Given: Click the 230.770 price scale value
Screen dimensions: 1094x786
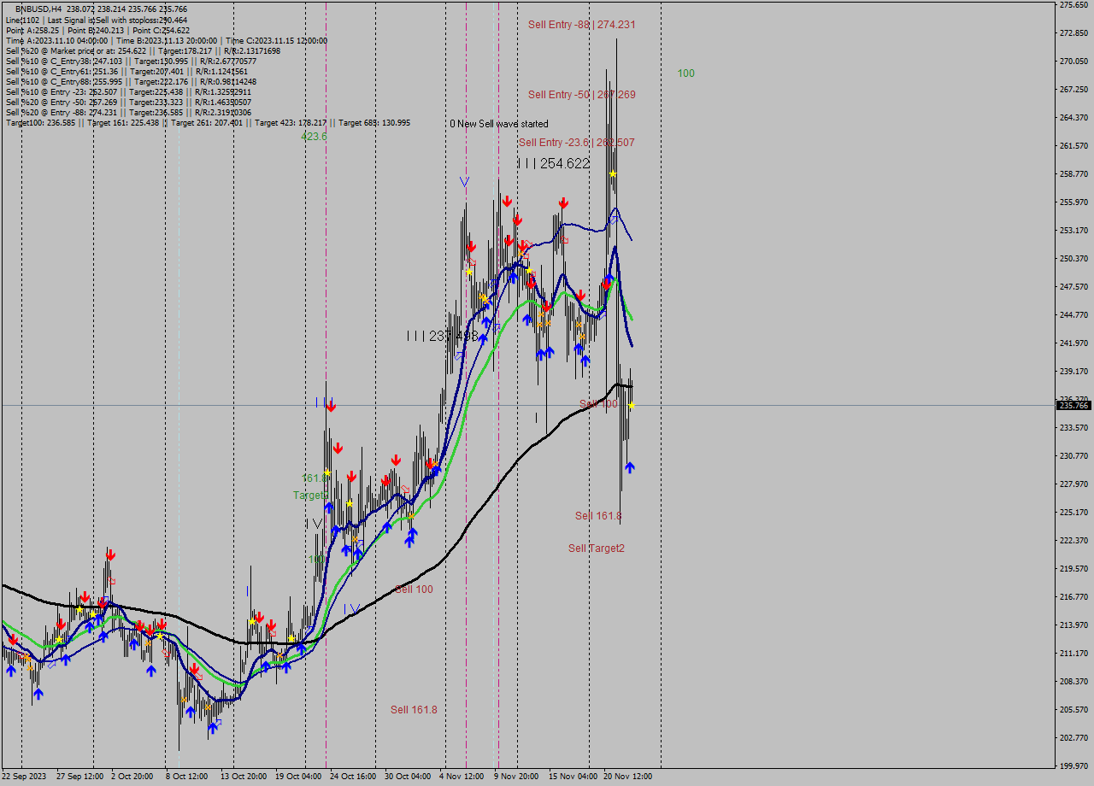Looking at the screenshot, I should pos(1073,456).
